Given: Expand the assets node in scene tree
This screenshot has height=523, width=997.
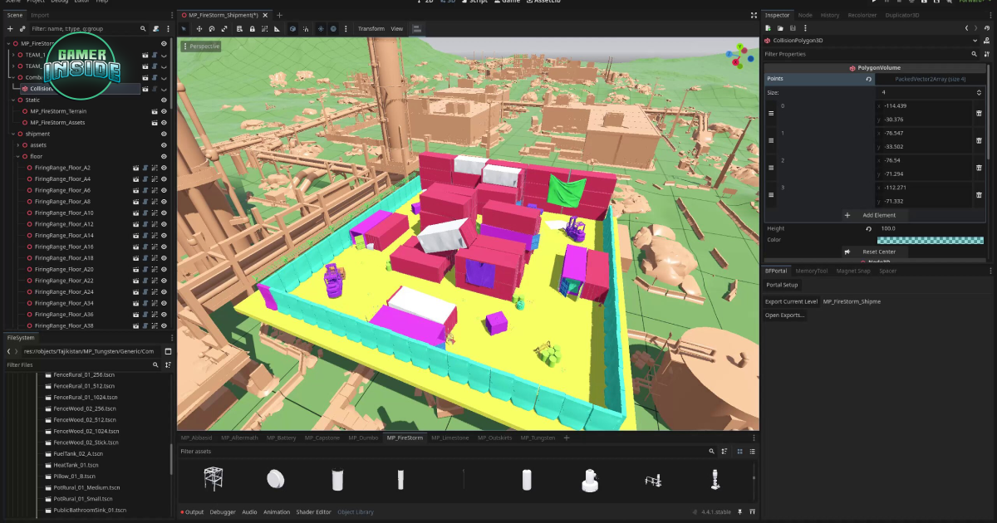Looking at the screenshot, I should tap(18, 145).
